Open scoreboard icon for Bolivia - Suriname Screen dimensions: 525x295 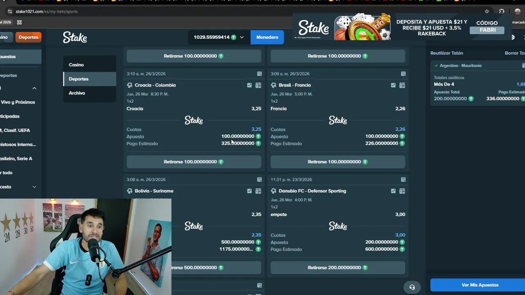click(x=258, y=191)
